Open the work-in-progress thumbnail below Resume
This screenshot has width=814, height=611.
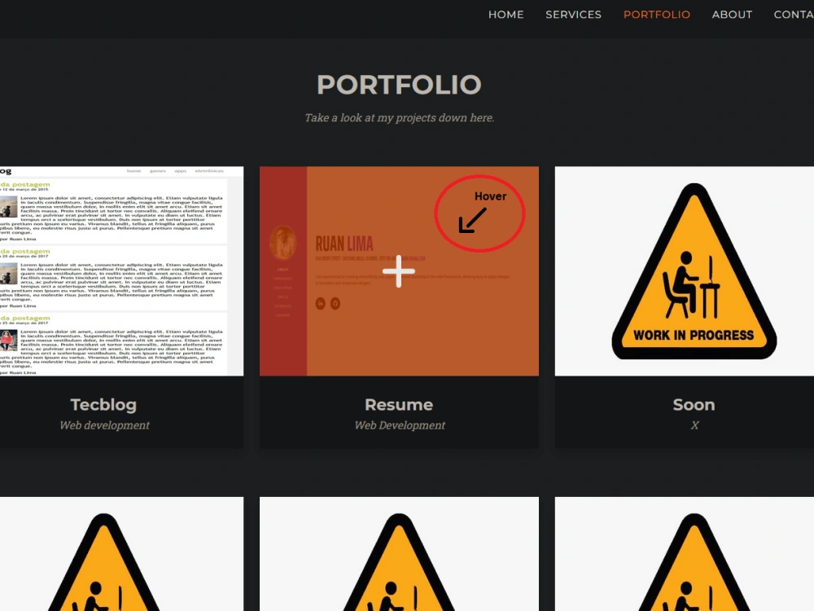pyautogui.click(x=399, y=554)
